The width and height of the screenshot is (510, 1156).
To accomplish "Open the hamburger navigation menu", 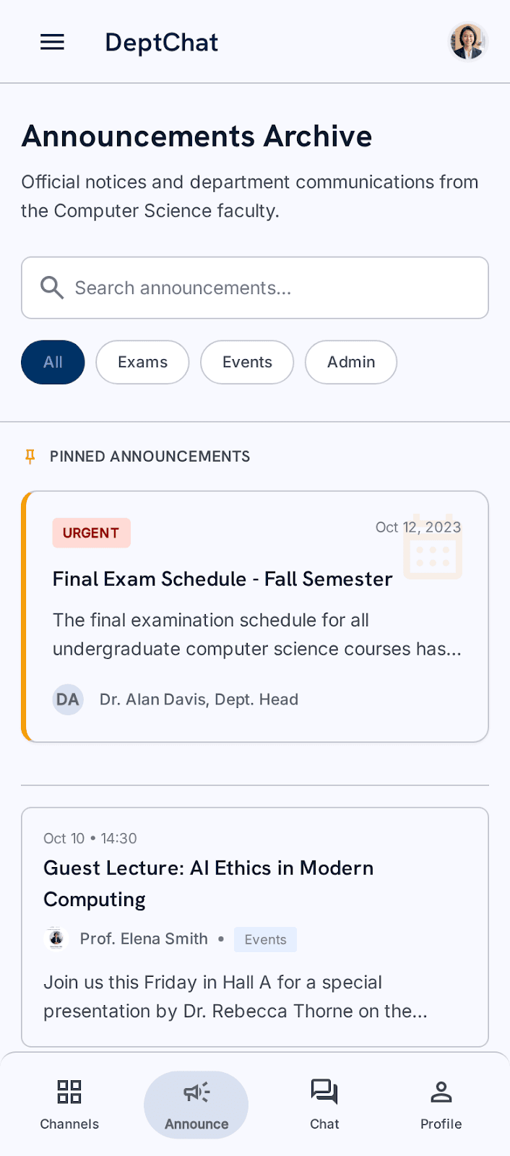I will point(52,42).
